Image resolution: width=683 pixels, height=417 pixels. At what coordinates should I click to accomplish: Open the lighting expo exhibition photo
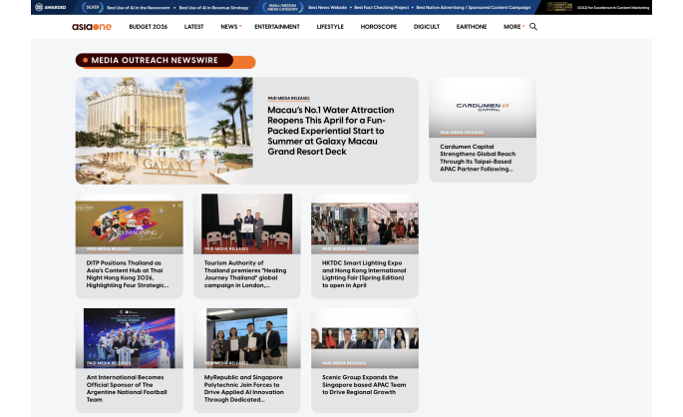click(x=365, y=224)
